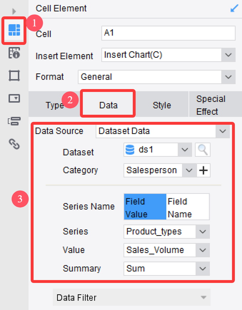The width and height of the screenshot is (242, 310).
Task: Preview dataset with magnifier icon
Action: click(x=203, y=150)
